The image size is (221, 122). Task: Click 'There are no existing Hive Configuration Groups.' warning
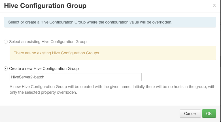113,53
